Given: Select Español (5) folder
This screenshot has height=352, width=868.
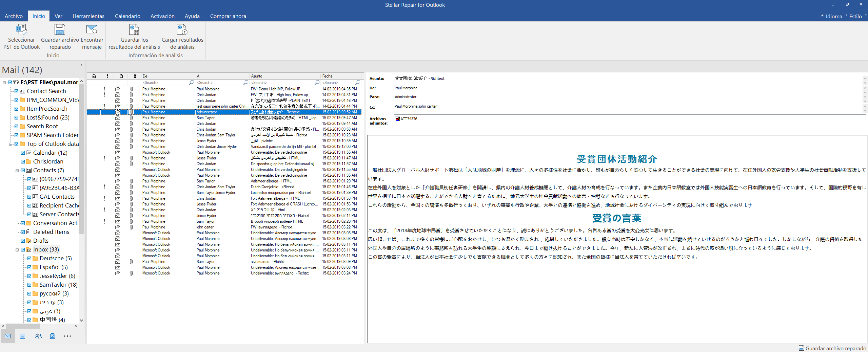Looking at the screenshot, I should (54, 267).
